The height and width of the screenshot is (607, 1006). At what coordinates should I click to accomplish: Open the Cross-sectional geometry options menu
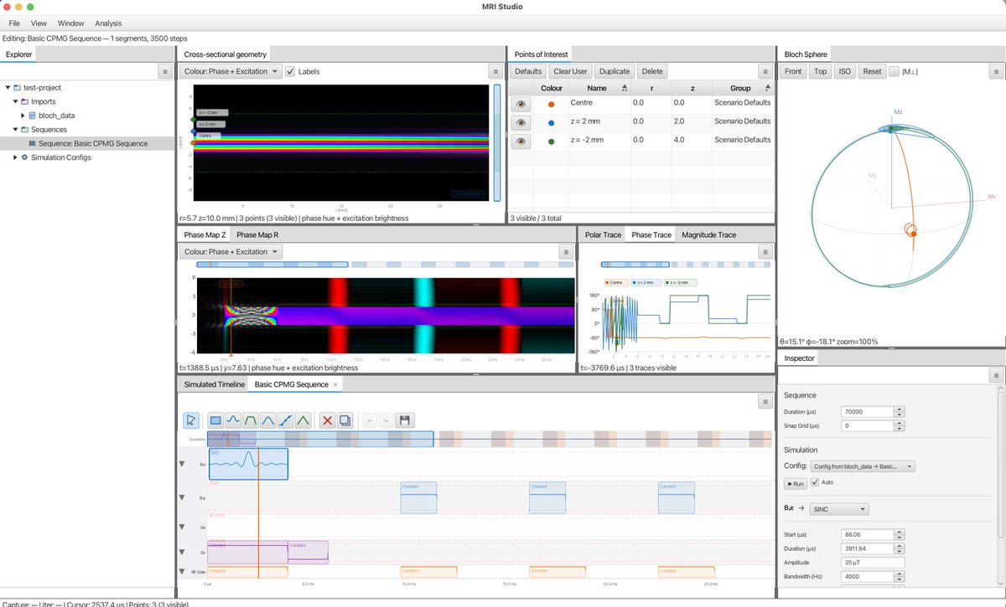pos(495,72)
